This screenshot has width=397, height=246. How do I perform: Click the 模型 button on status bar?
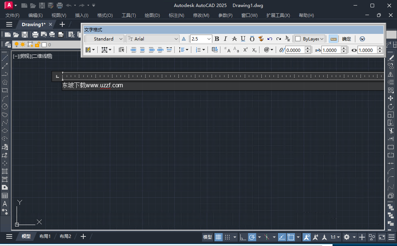[207, 237]
